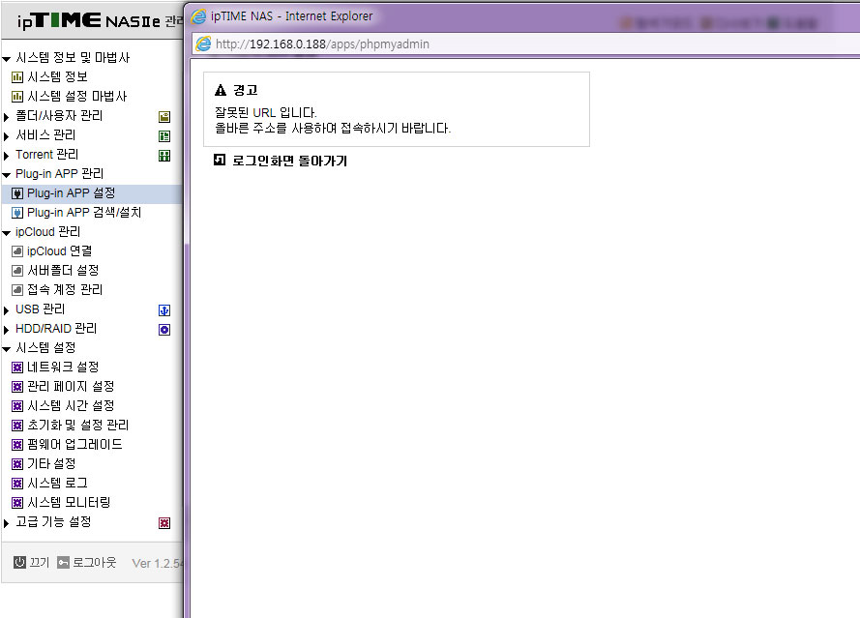Viewport: 860px width, 618px height.
Task: Expand the 서비스 관리 tree arrow
Action: (6, 136)
